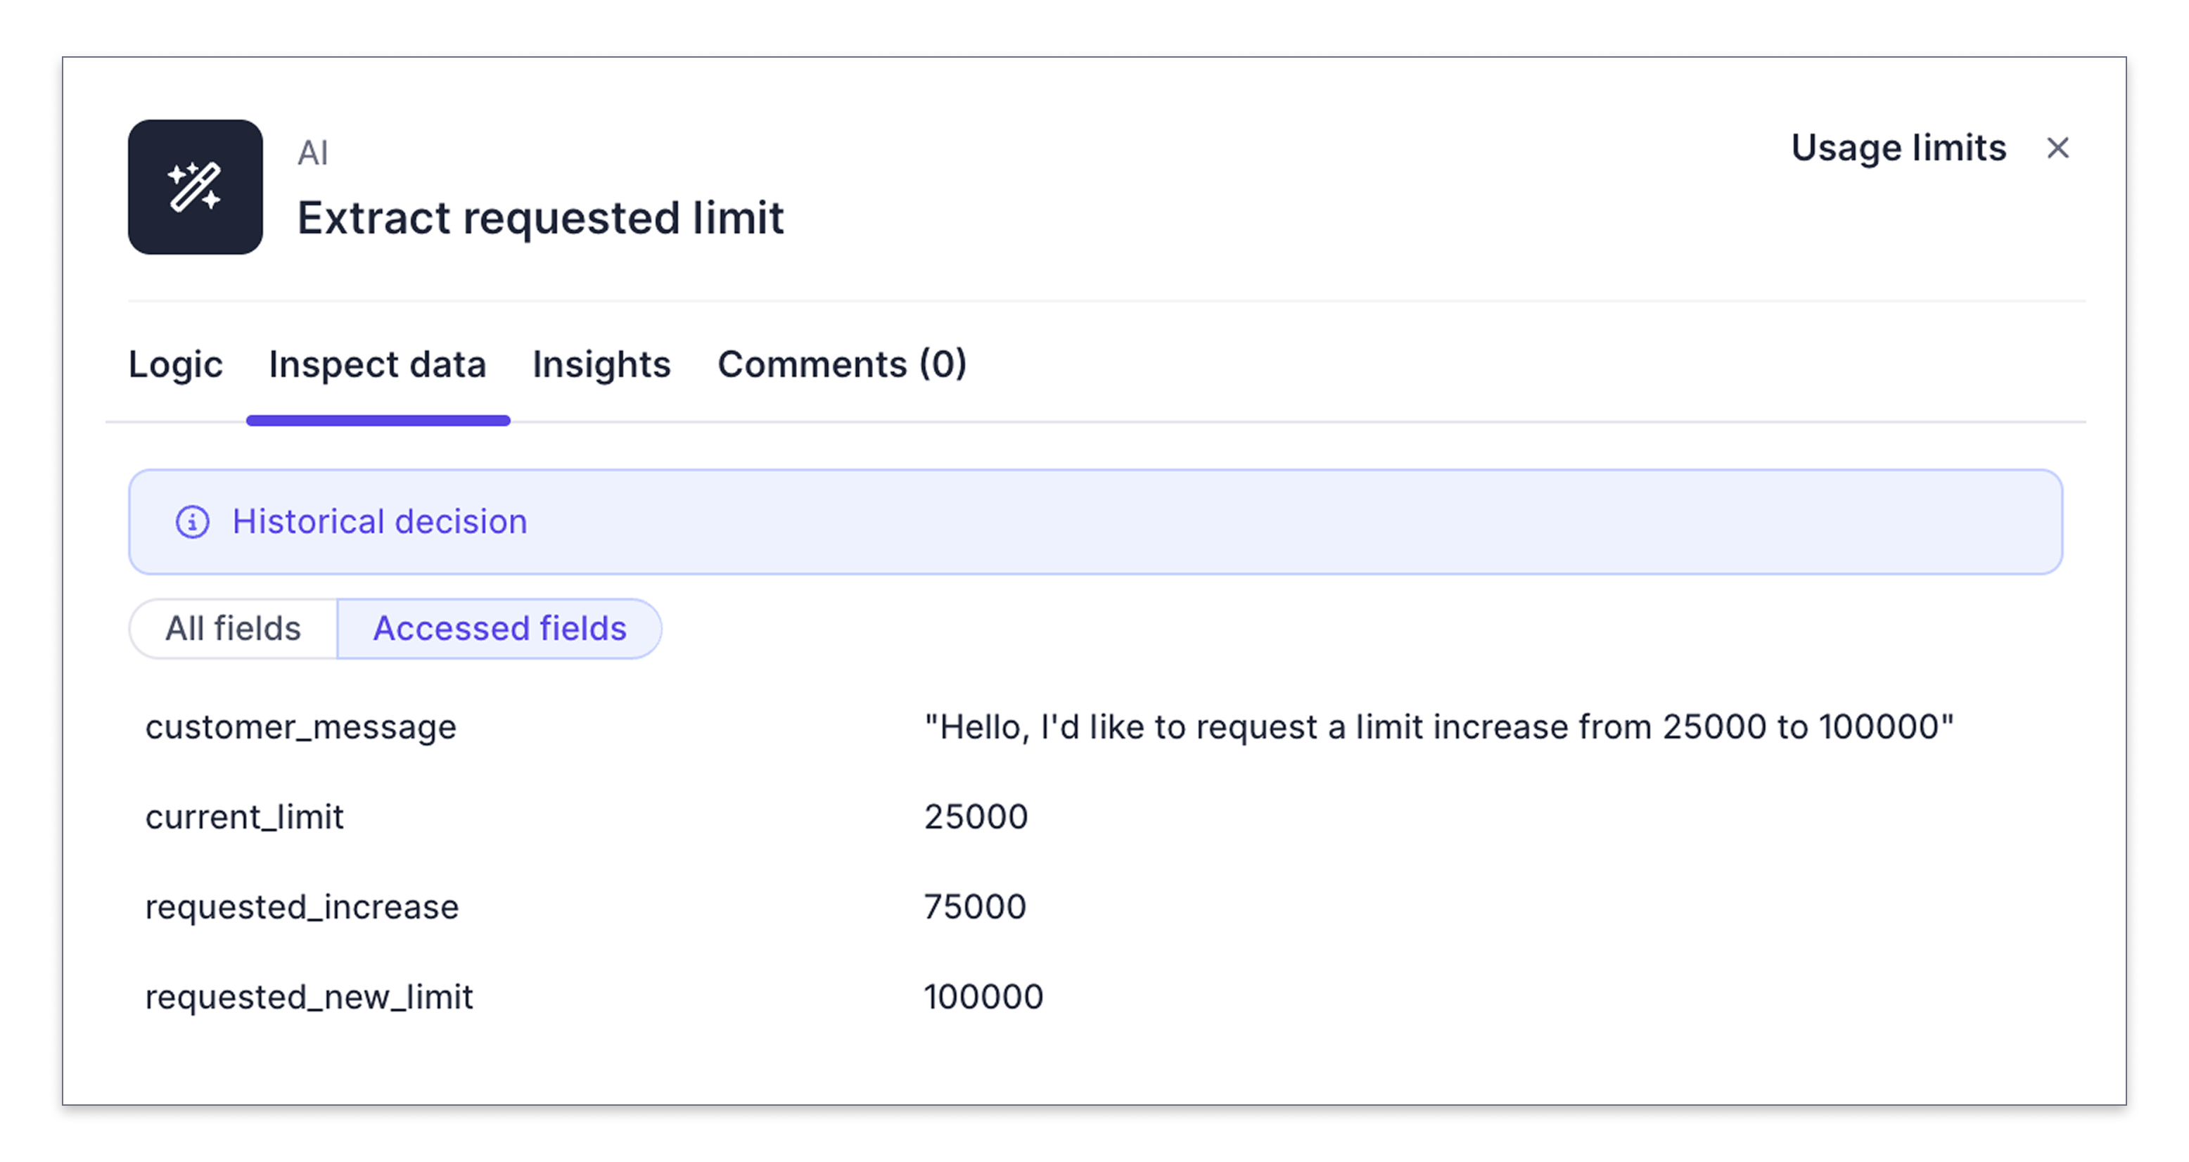
Task: Select the customer_message field name
Action: coord(301,727)
